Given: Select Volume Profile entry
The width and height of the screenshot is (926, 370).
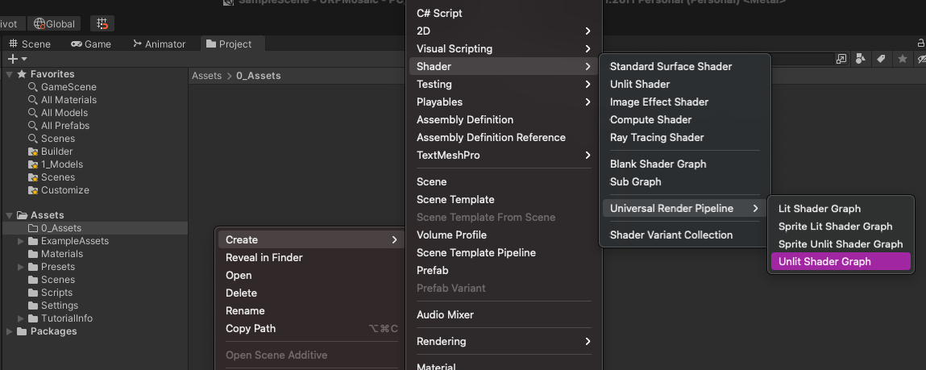Looking at the screenshot, I should click(504, 235).
